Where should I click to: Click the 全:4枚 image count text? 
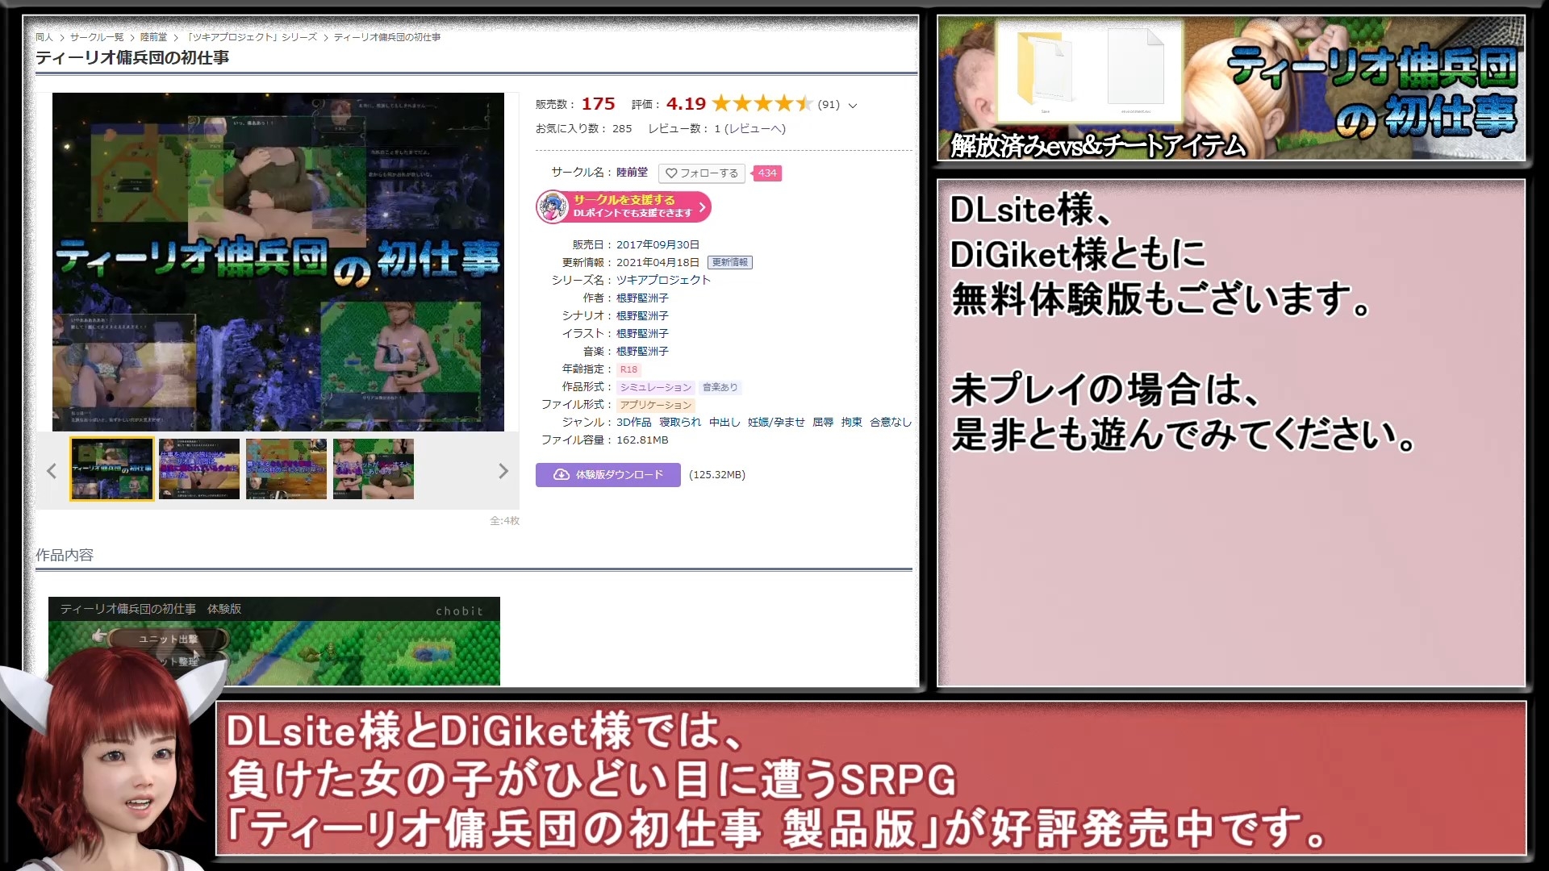504,521
